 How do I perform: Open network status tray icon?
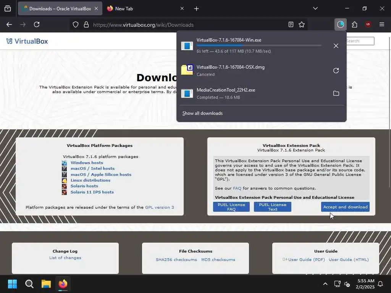[x=338, y=284]
